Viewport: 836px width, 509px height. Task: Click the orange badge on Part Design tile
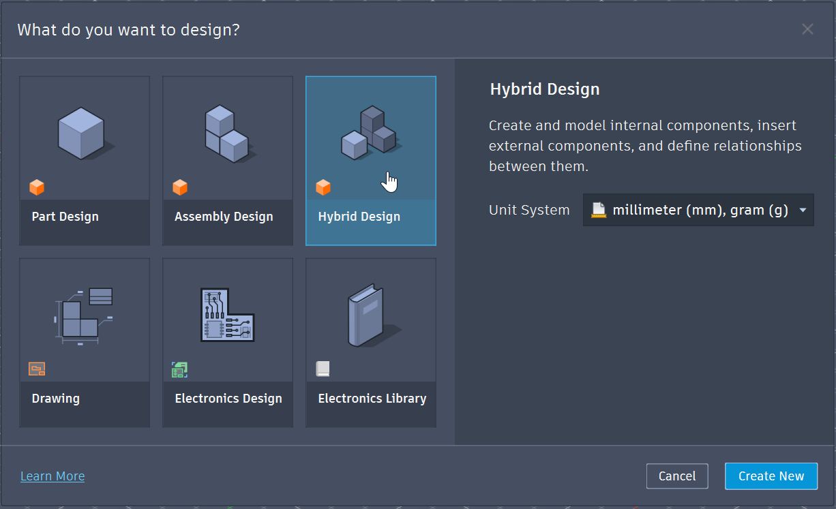tap(38, 187)
